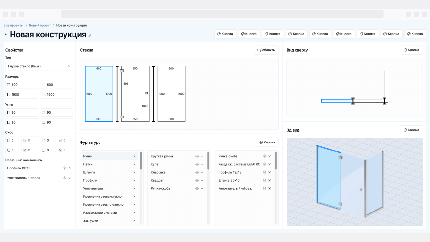The image size is (430, 242).
Task: Toggle visibility eye for Купе
Action: pyautogui.click(x=197, y=164)
